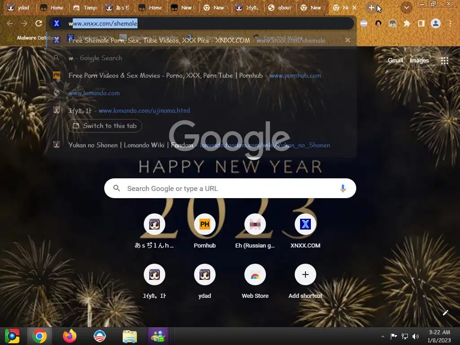
Task: Close the active tab with its X
Action: pos(354,8)
